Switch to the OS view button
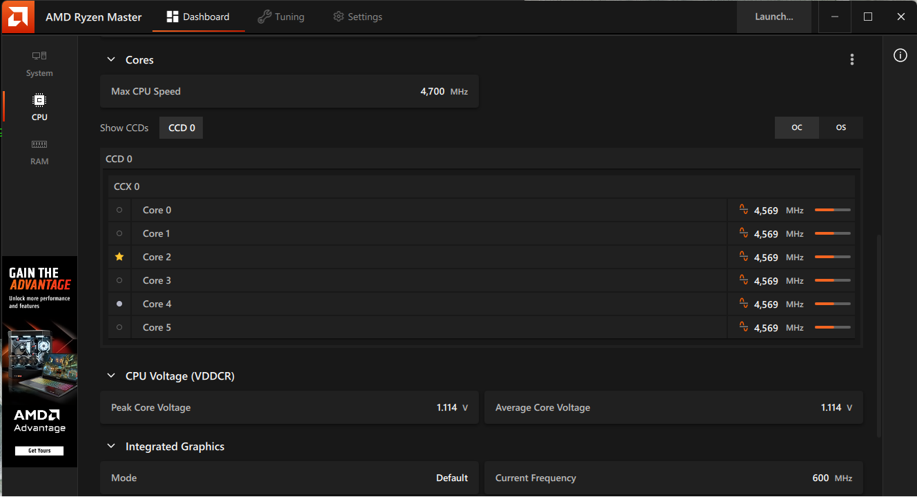 841,128
